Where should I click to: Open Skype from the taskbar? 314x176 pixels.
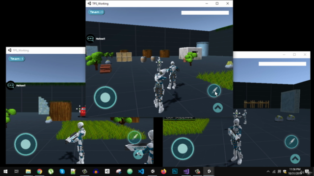(x=62, y=172)
